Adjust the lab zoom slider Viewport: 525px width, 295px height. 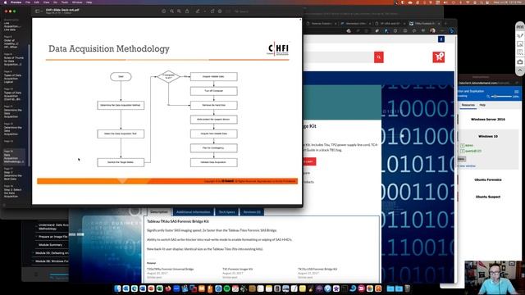(x=501, y=97)
